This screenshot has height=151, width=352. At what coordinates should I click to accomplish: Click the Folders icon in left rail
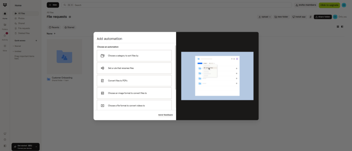click(5, 25)
